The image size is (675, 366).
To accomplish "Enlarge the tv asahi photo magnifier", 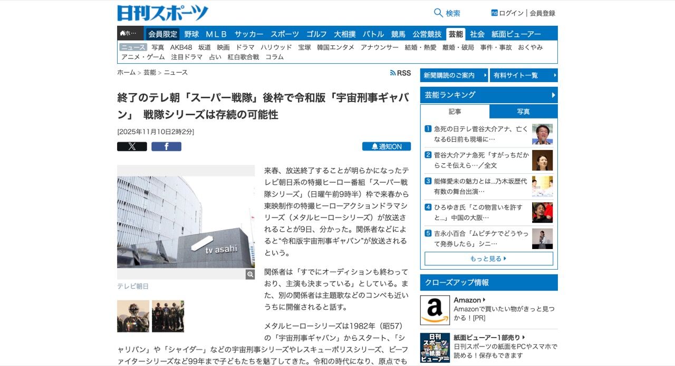I will click(250, 274).
